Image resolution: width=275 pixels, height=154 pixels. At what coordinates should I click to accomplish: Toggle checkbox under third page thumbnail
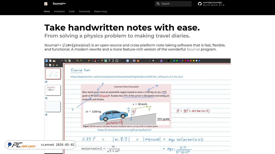(46, 115)
